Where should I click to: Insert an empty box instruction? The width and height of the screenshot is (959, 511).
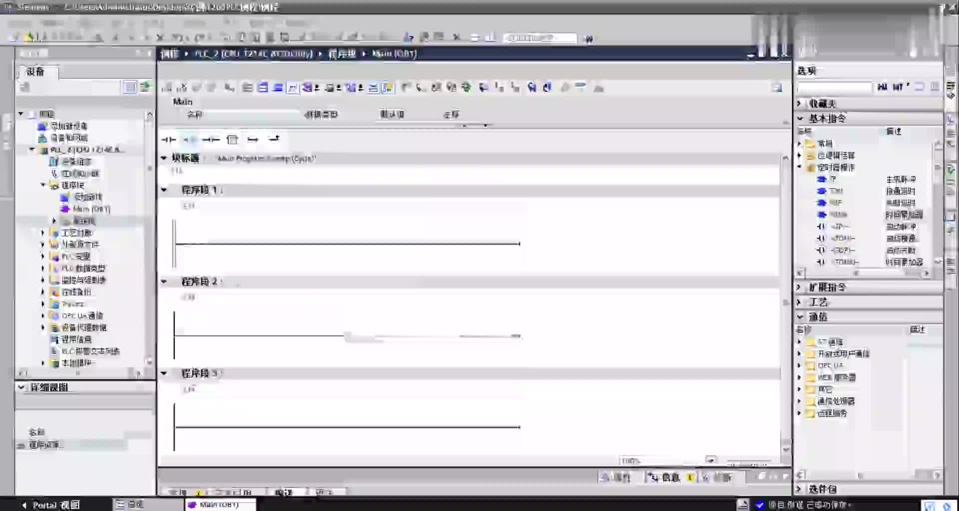(x=232, y=140)
